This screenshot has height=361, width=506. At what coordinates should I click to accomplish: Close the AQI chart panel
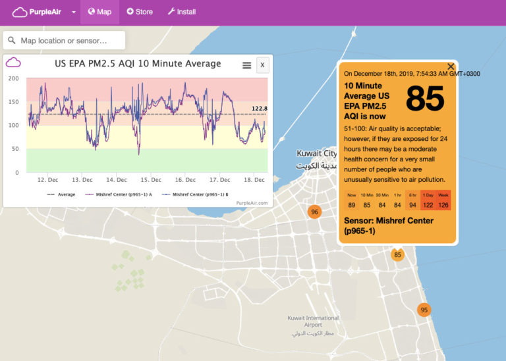coord(263,65)
